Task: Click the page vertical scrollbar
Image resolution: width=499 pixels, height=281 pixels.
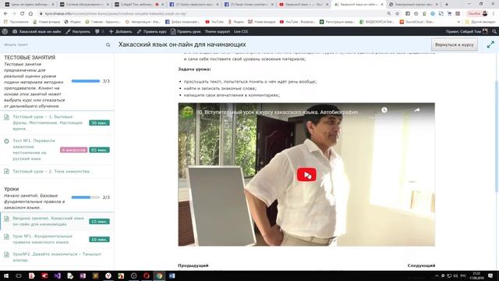Action: click(x=497, y=136)
